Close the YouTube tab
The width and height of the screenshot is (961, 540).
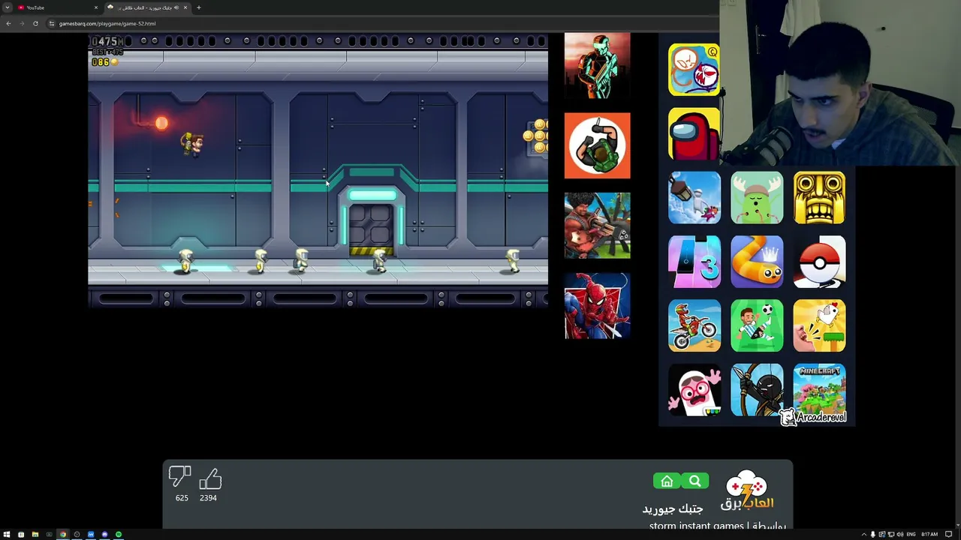(96, 7)
